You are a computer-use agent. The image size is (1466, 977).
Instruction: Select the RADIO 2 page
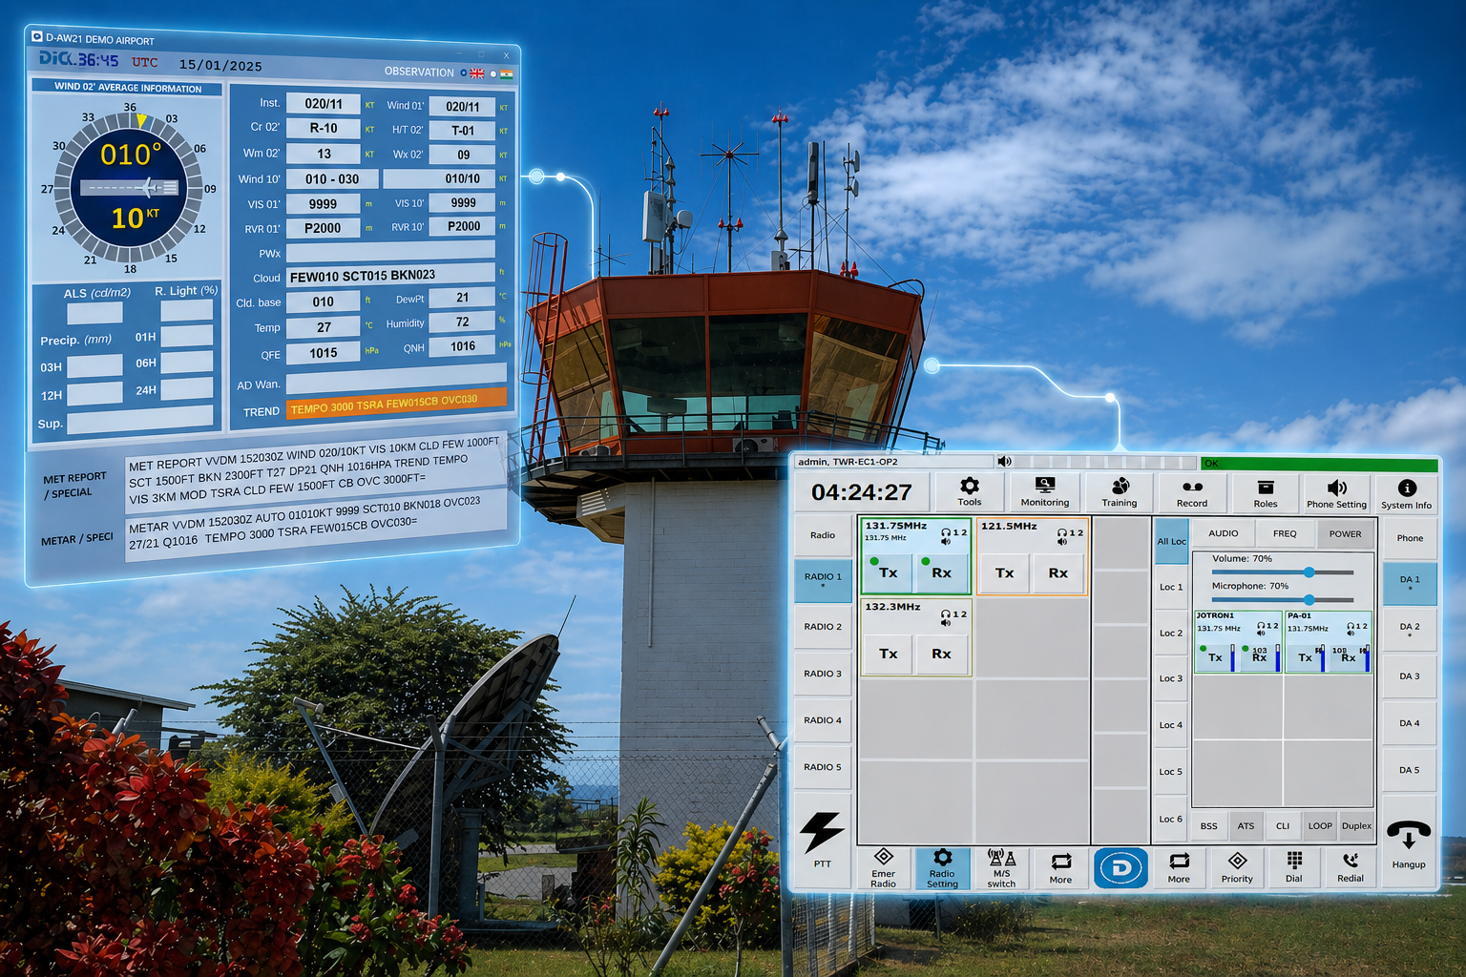[x=823, y=626]
